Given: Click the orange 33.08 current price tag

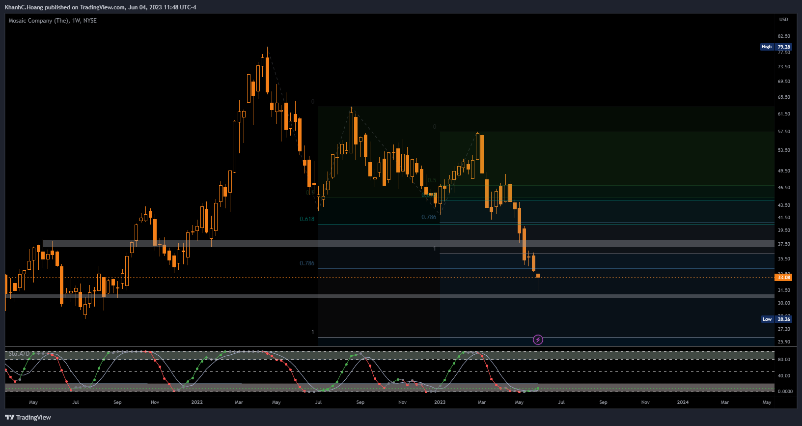Looking at the screenshot, I should pyautogui.click(x=784, y=277).
